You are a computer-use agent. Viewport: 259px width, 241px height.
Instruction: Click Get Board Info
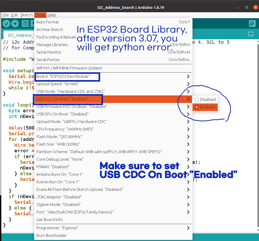coord(113,220)
